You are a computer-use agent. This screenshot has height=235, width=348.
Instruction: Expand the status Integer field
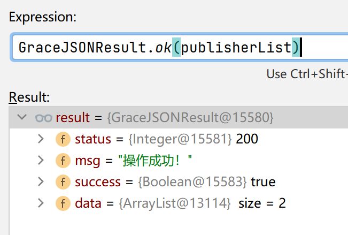tap(41, 139)
